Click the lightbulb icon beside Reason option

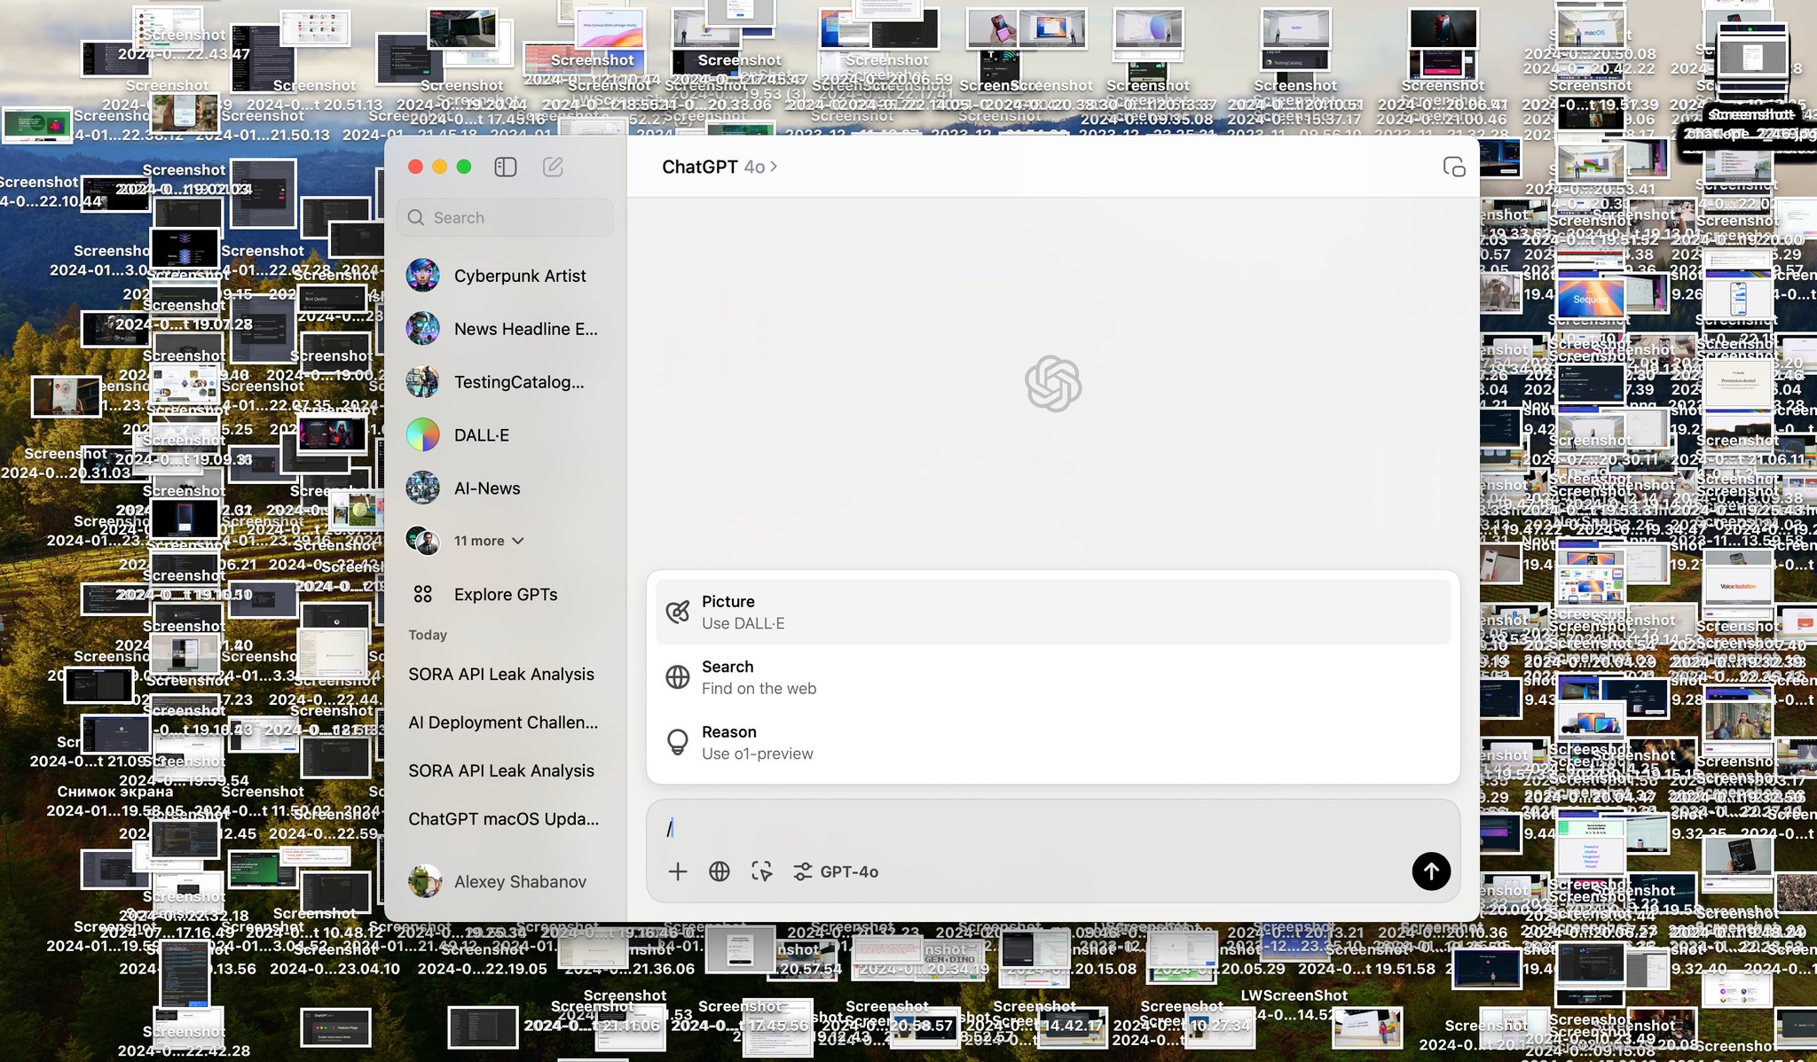coord(678,742)
